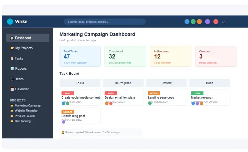Viewport: 248px width, 152px height.
Task: Show more members with +5 indicator
Action: point(223,22)
